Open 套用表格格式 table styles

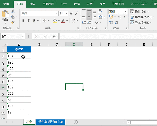tap(142, 17)
